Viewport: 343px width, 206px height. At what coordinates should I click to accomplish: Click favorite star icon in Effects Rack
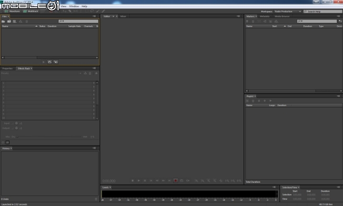click(96, 73)
